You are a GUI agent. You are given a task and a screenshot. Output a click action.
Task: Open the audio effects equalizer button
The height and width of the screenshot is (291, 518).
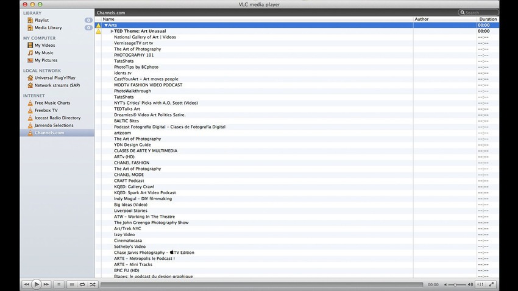pos(481,284)
